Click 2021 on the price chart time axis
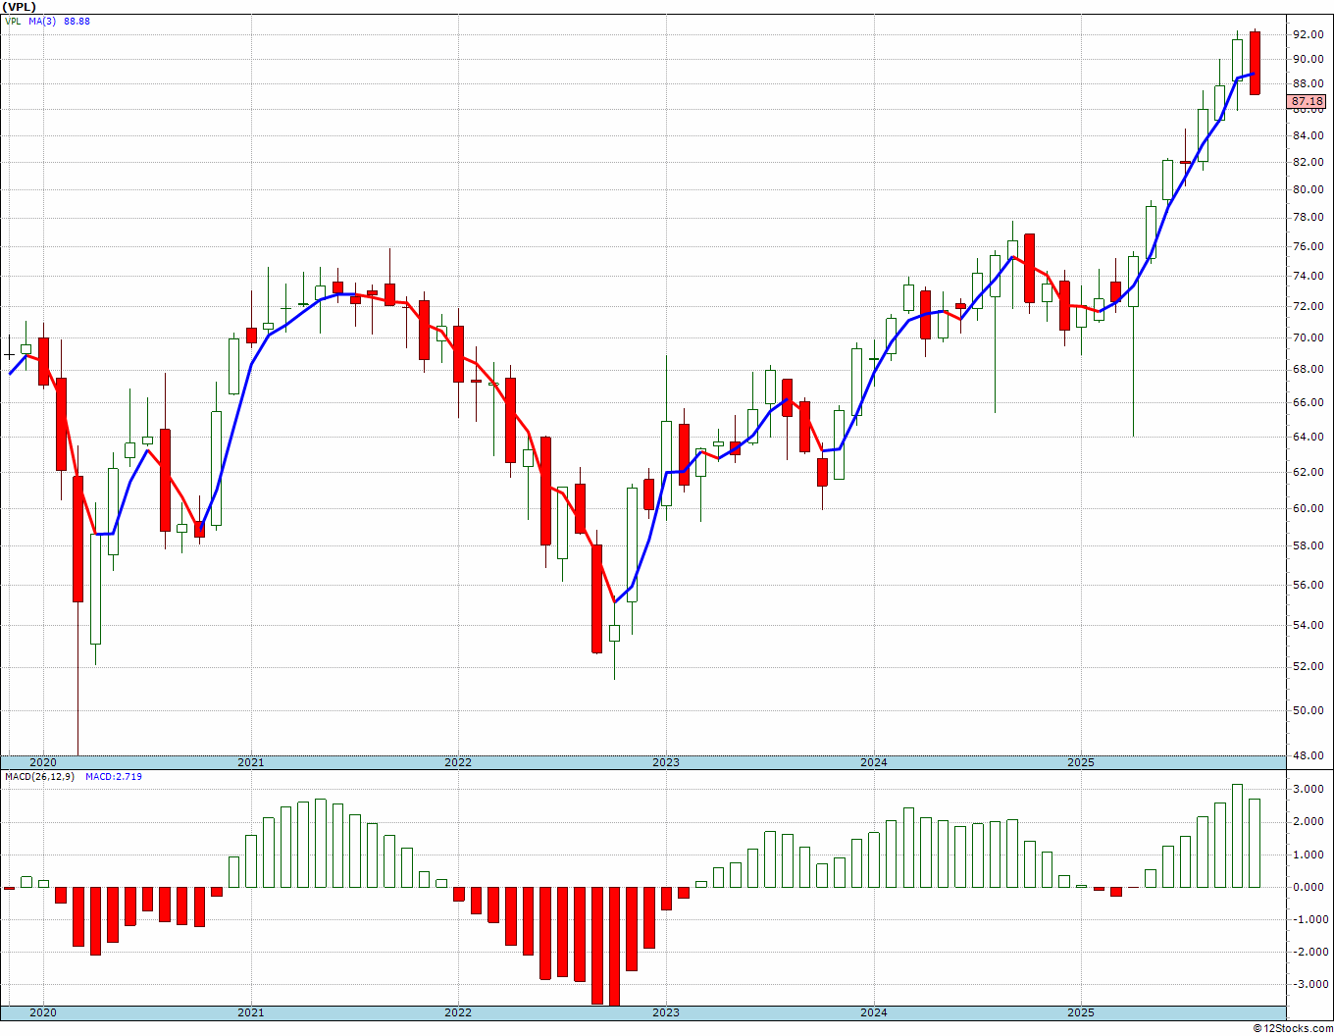 [250, 762]
